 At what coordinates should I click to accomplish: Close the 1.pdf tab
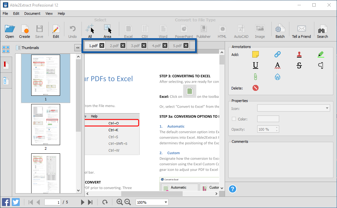[102, 45]
